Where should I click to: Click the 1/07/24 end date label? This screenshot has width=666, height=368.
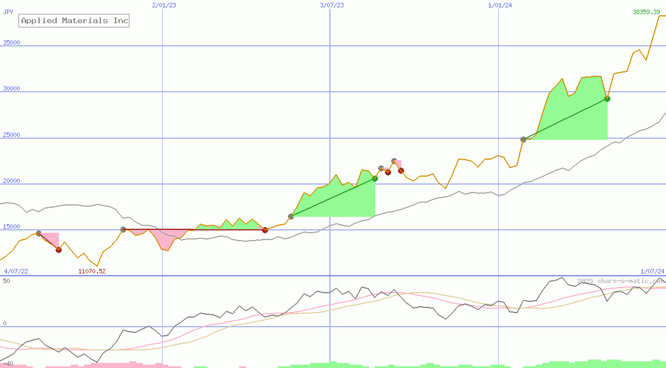[652, 271]
